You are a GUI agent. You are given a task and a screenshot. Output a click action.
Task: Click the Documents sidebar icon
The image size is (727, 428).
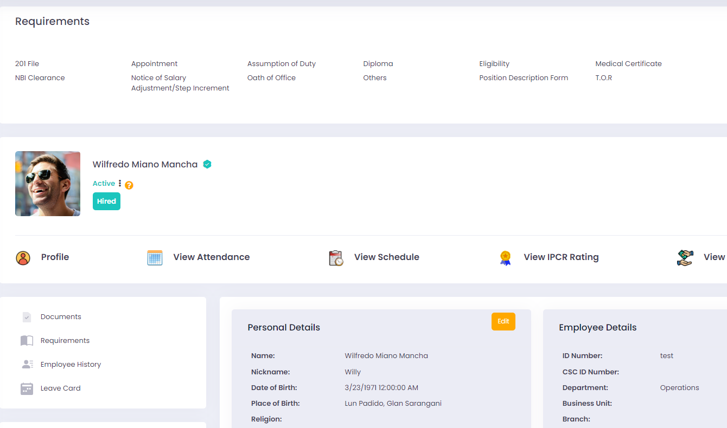27,317
